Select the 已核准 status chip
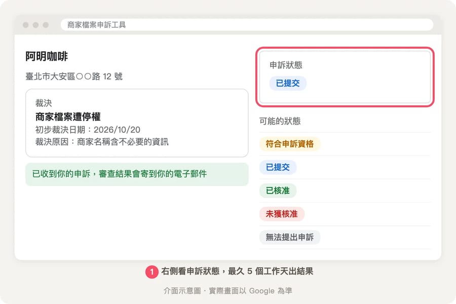 278,191
